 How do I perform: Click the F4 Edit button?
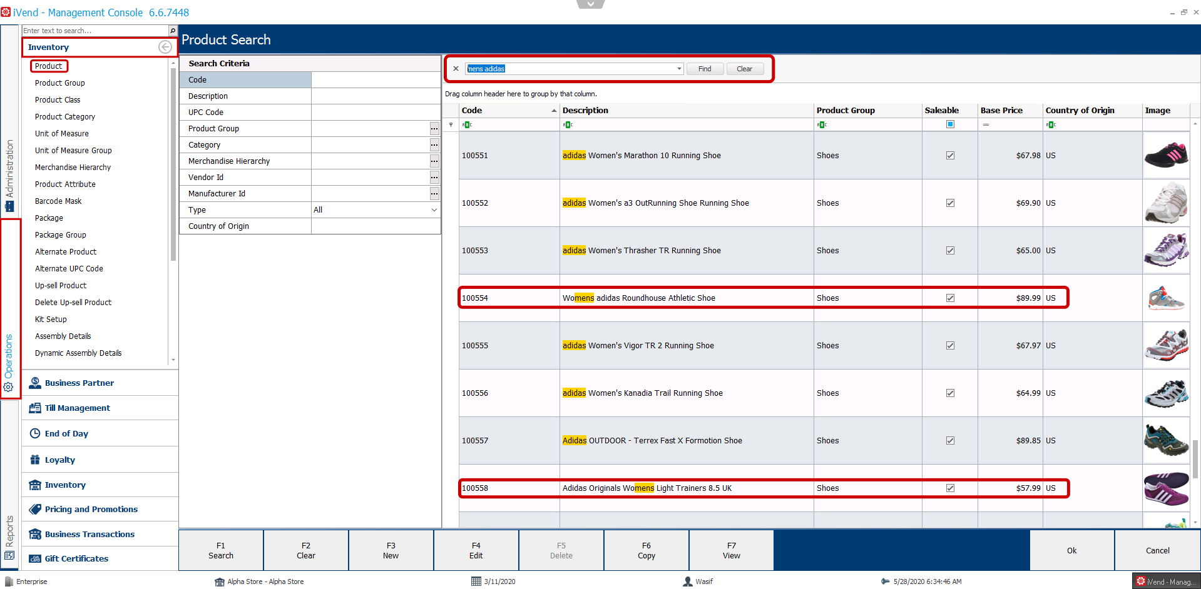point(476,550)
